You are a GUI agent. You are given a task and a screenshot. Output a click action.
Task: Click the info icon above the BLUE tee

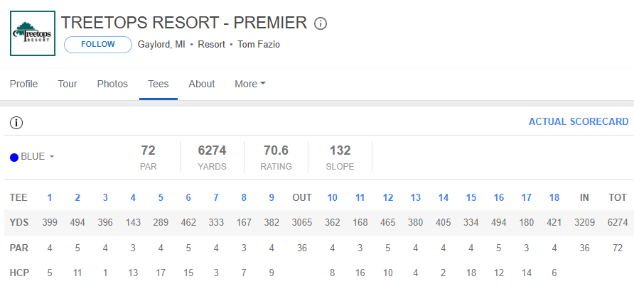click(x=16, y=123)
